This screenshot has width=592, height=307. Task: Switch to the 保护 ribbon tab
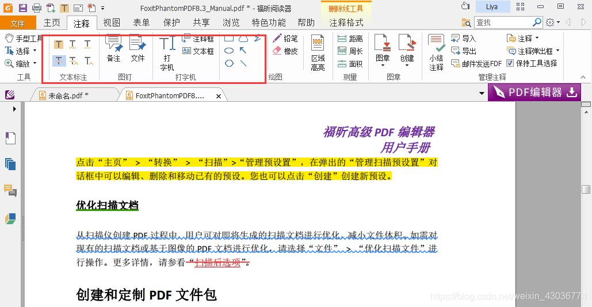click(x=171, y=22)
